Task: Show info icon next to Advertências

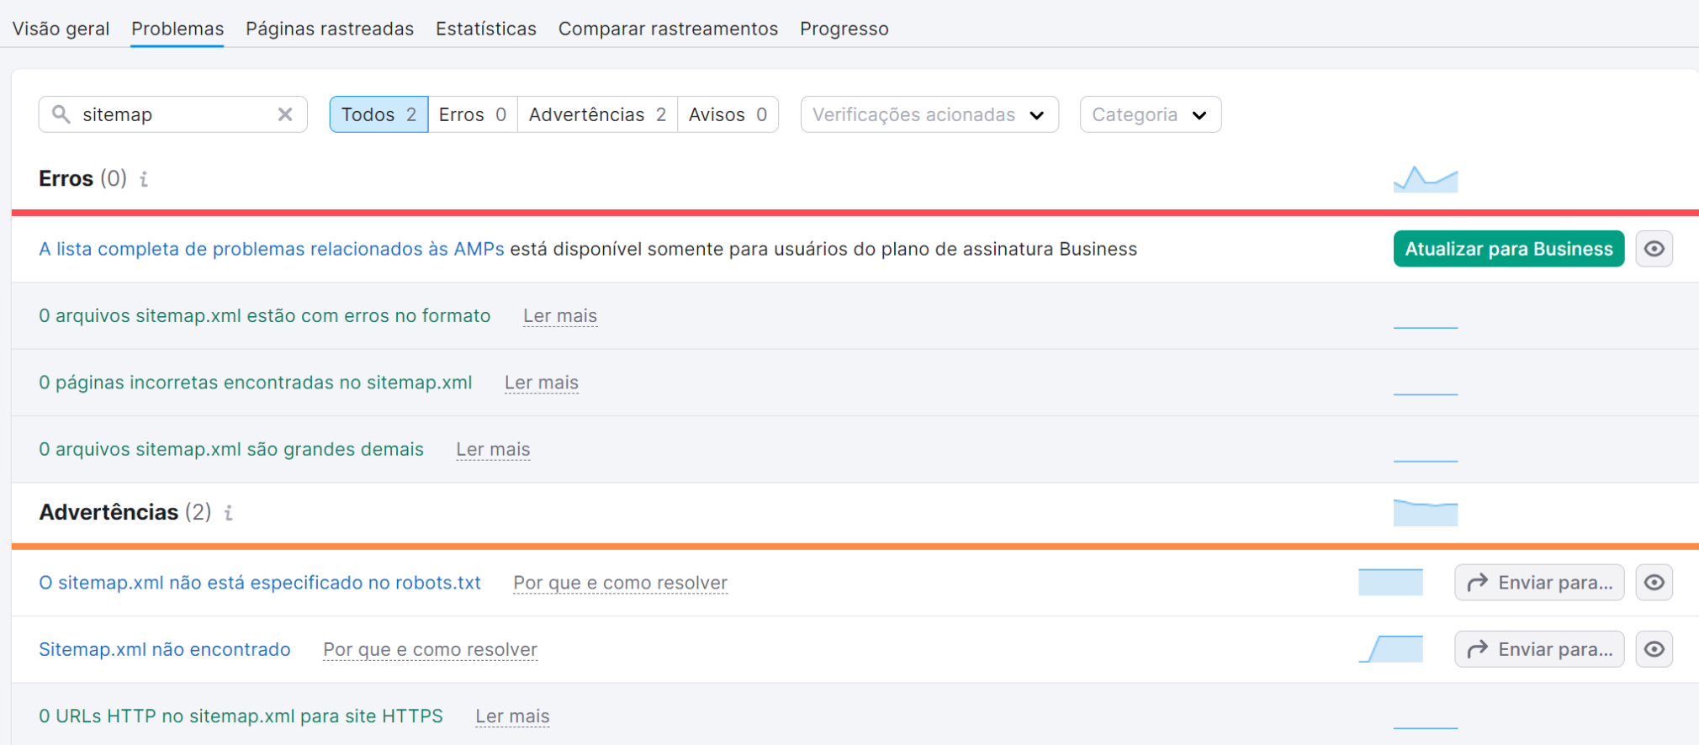Action: tap(228, 513)
